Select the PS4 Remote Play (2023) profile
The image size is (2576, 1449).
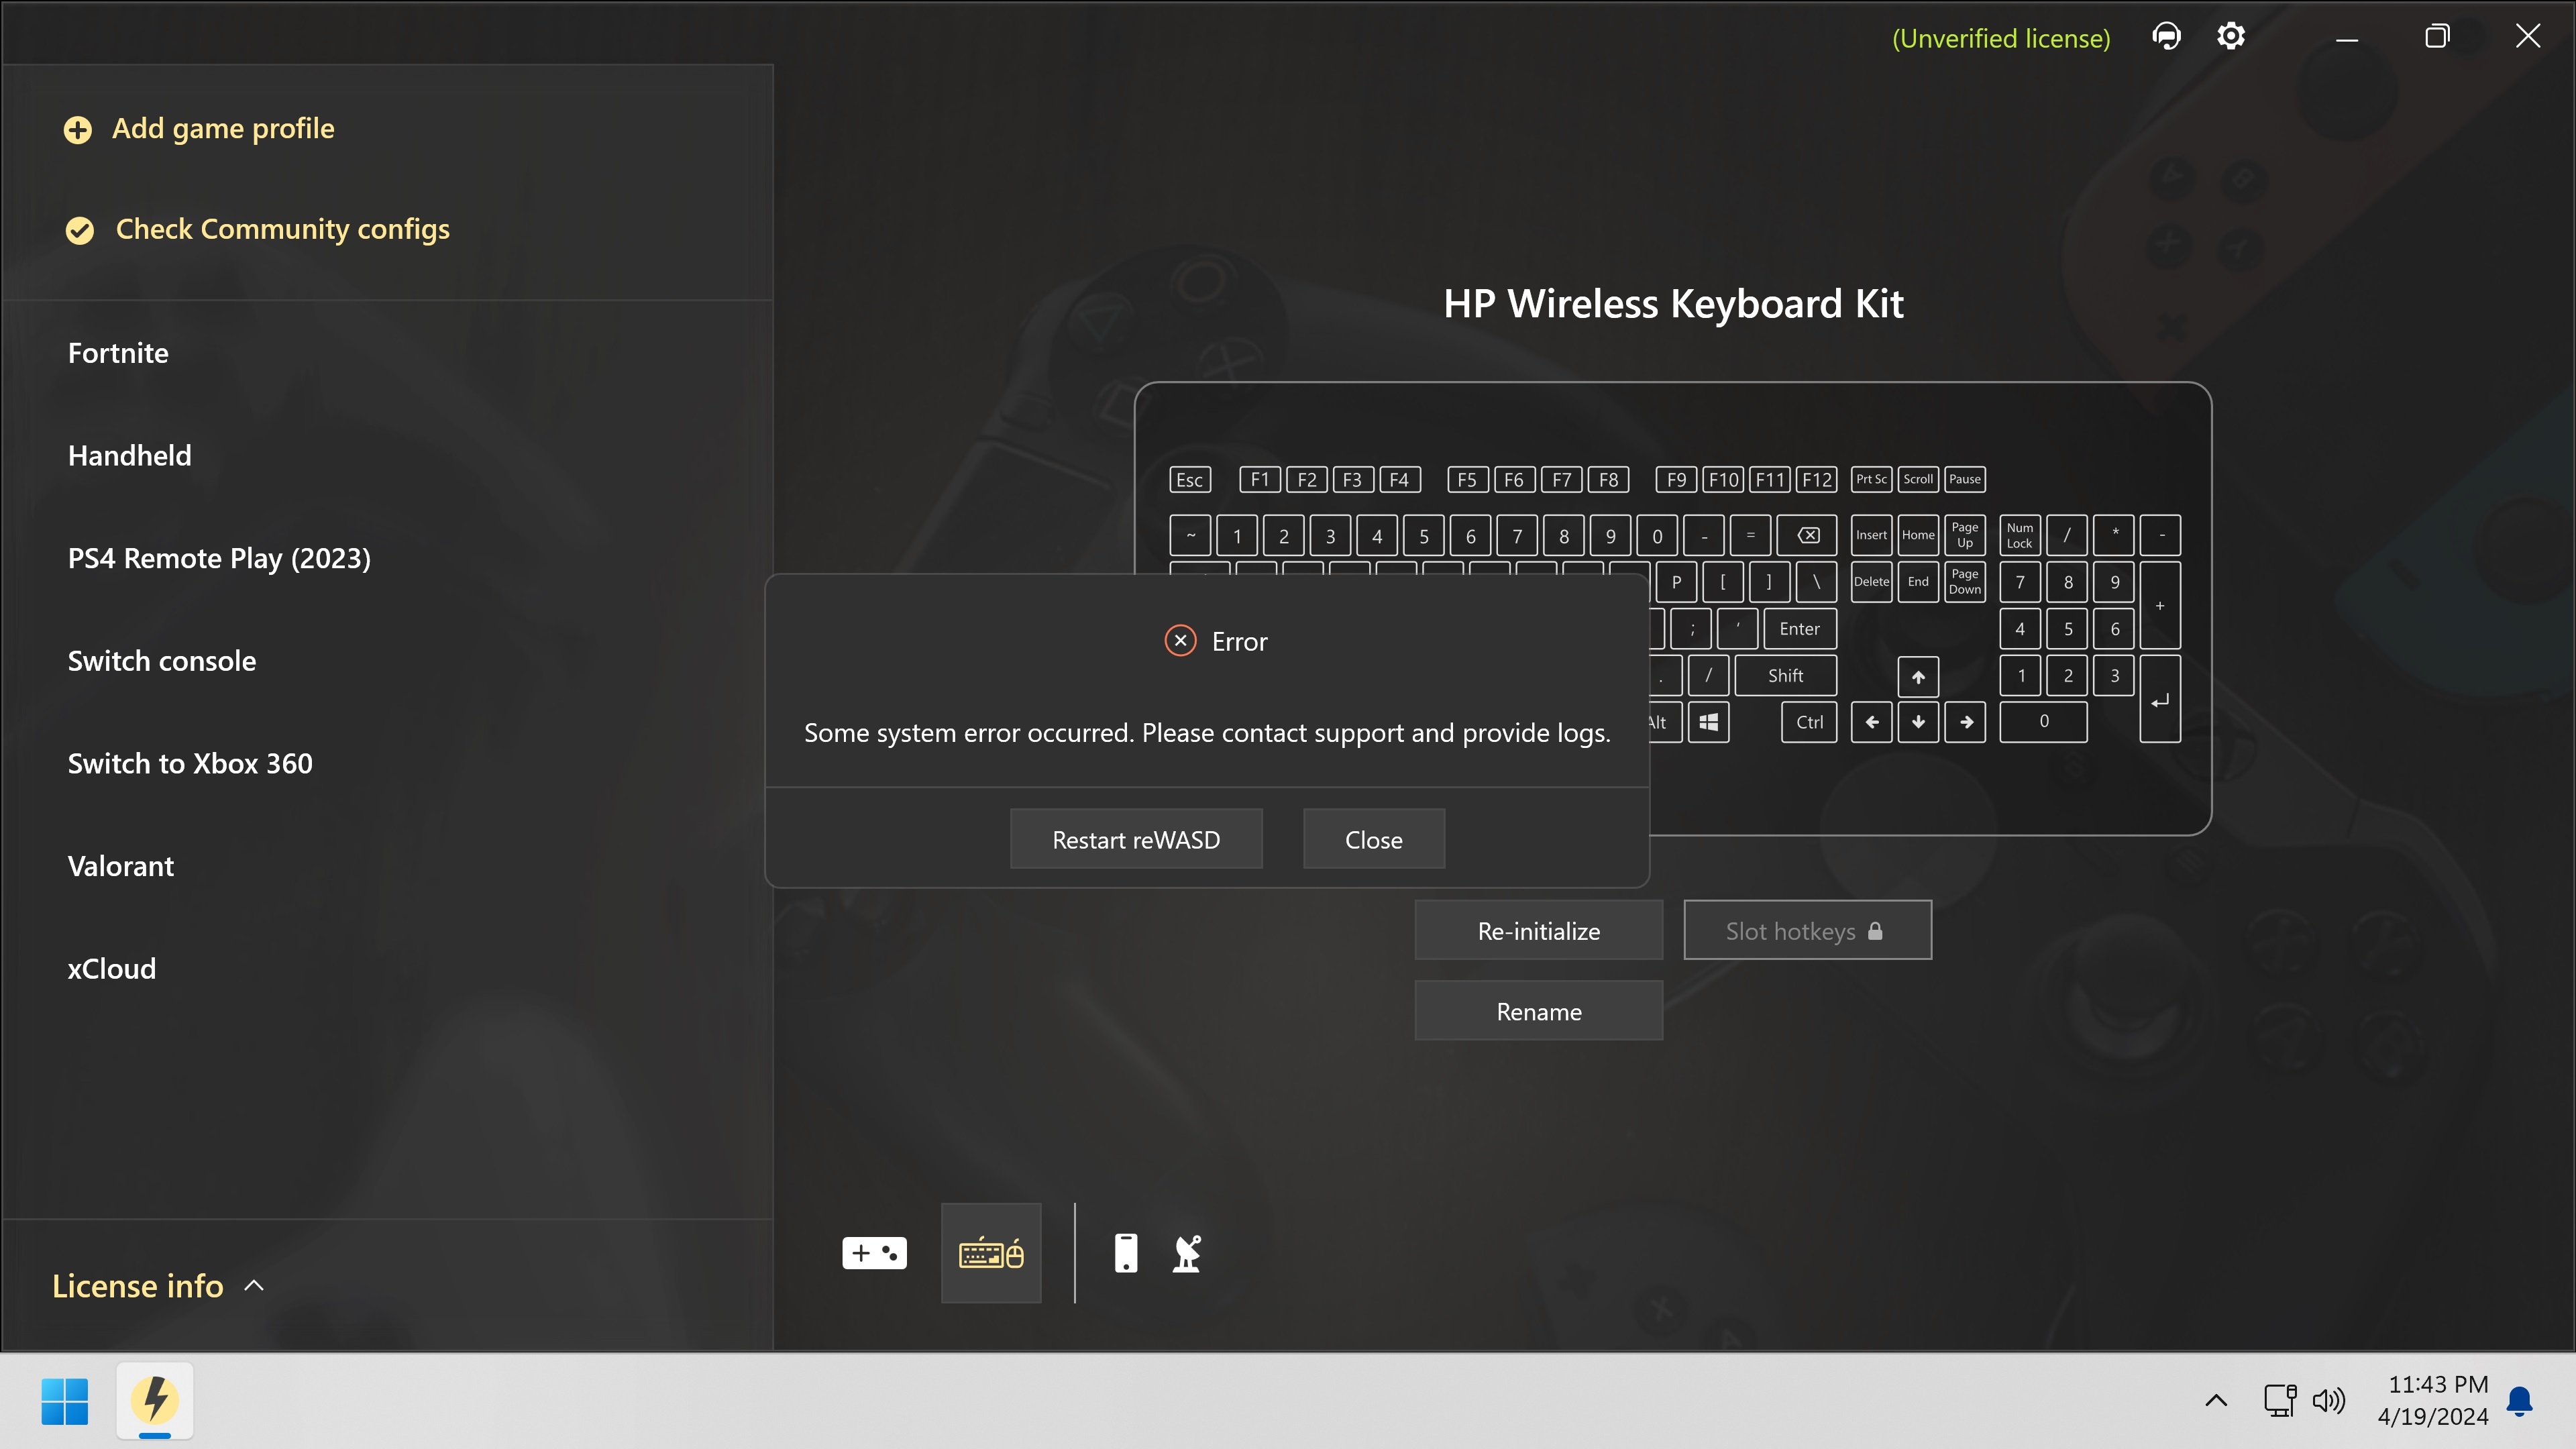coord(219,558)
